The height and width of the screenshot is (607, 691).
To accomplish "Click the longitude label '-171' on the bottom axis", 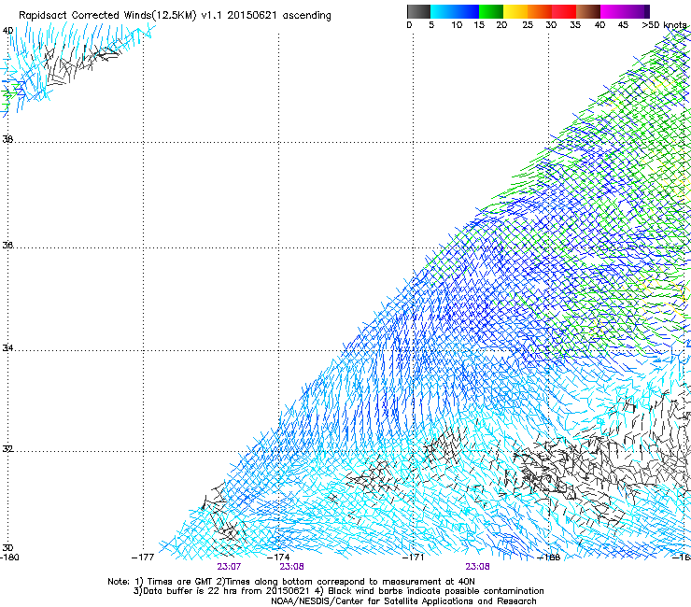I will click(414, 558).
